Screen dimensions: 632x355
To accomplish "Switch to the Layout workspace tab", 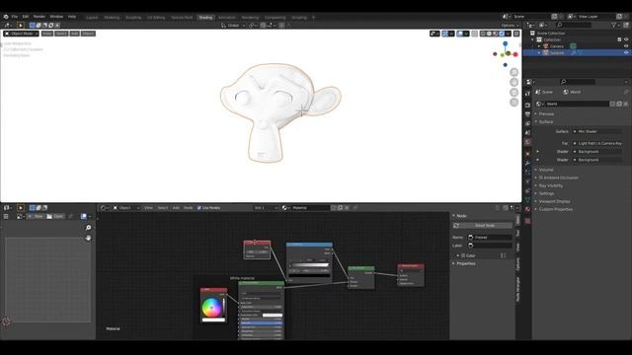I will pos(92,18).
